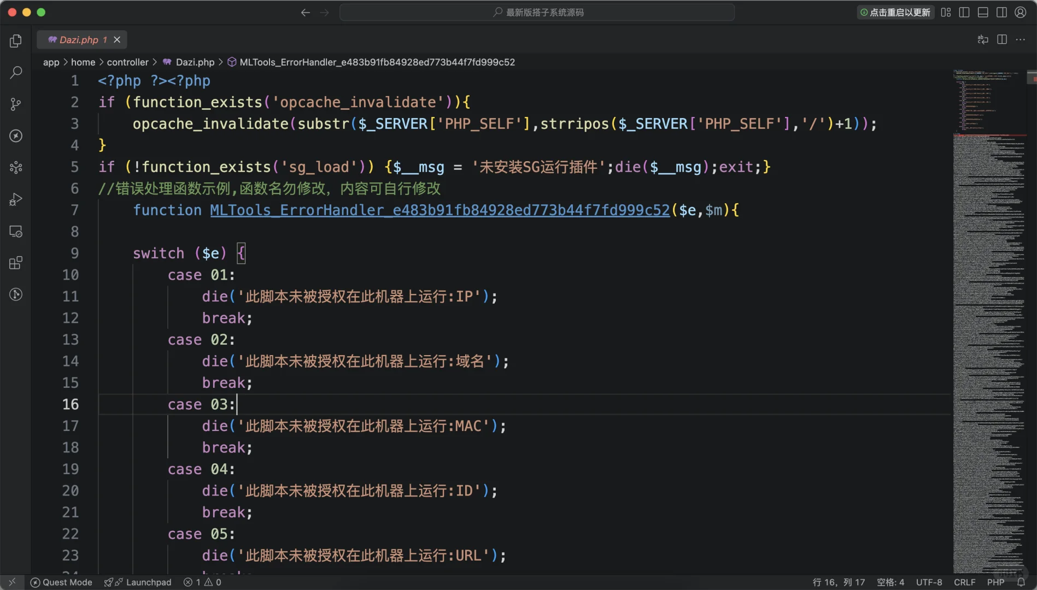The width and height of the screenshot is (1037, 590).
Task: Open the Extensions view
Action: [x=16, y=263]
